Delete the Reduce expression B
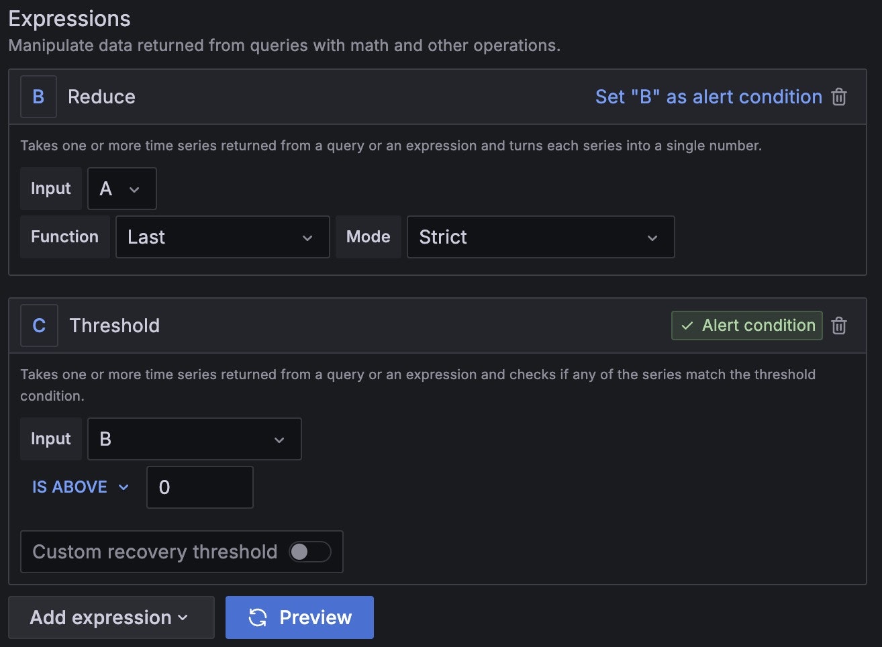The width and height of the screenshot is (882, 647). point(839,97)
